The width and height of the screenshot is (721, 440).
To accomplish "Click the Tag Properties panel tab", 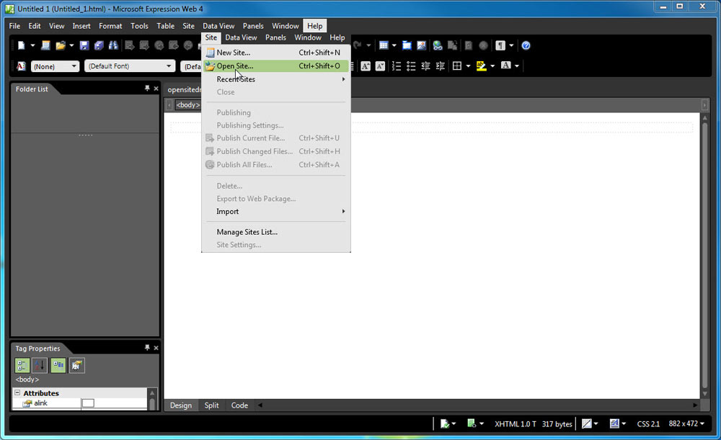I will pyautogui.click(x=37, y=348).
